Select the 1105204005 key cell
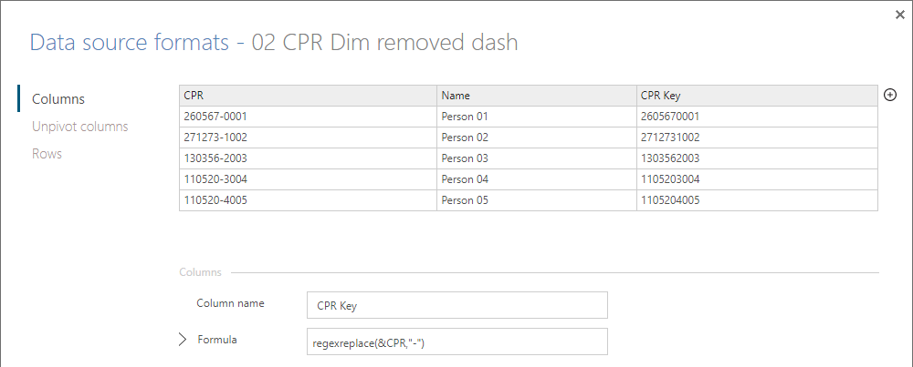This screenshot has width=913, height=367. (x=757, y=200)
